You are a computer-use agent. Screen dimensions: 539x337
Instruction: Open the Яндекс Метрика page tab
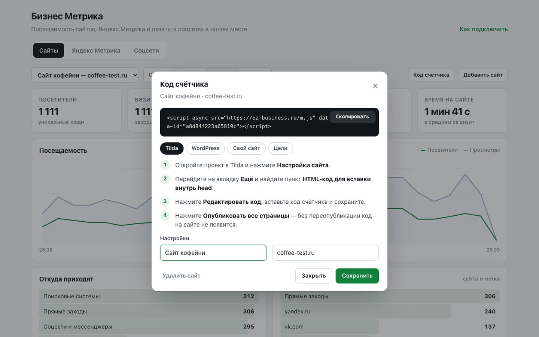coord(96,51)
